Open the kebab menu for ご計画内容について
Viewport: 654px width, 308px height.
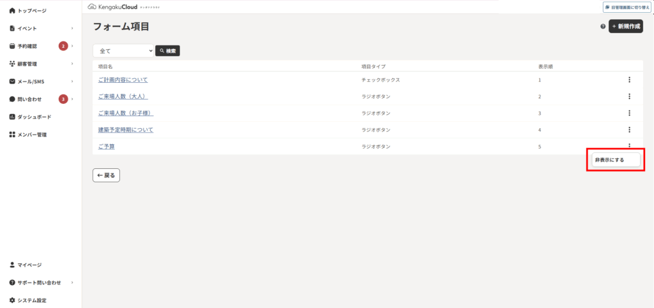(629, 80)
